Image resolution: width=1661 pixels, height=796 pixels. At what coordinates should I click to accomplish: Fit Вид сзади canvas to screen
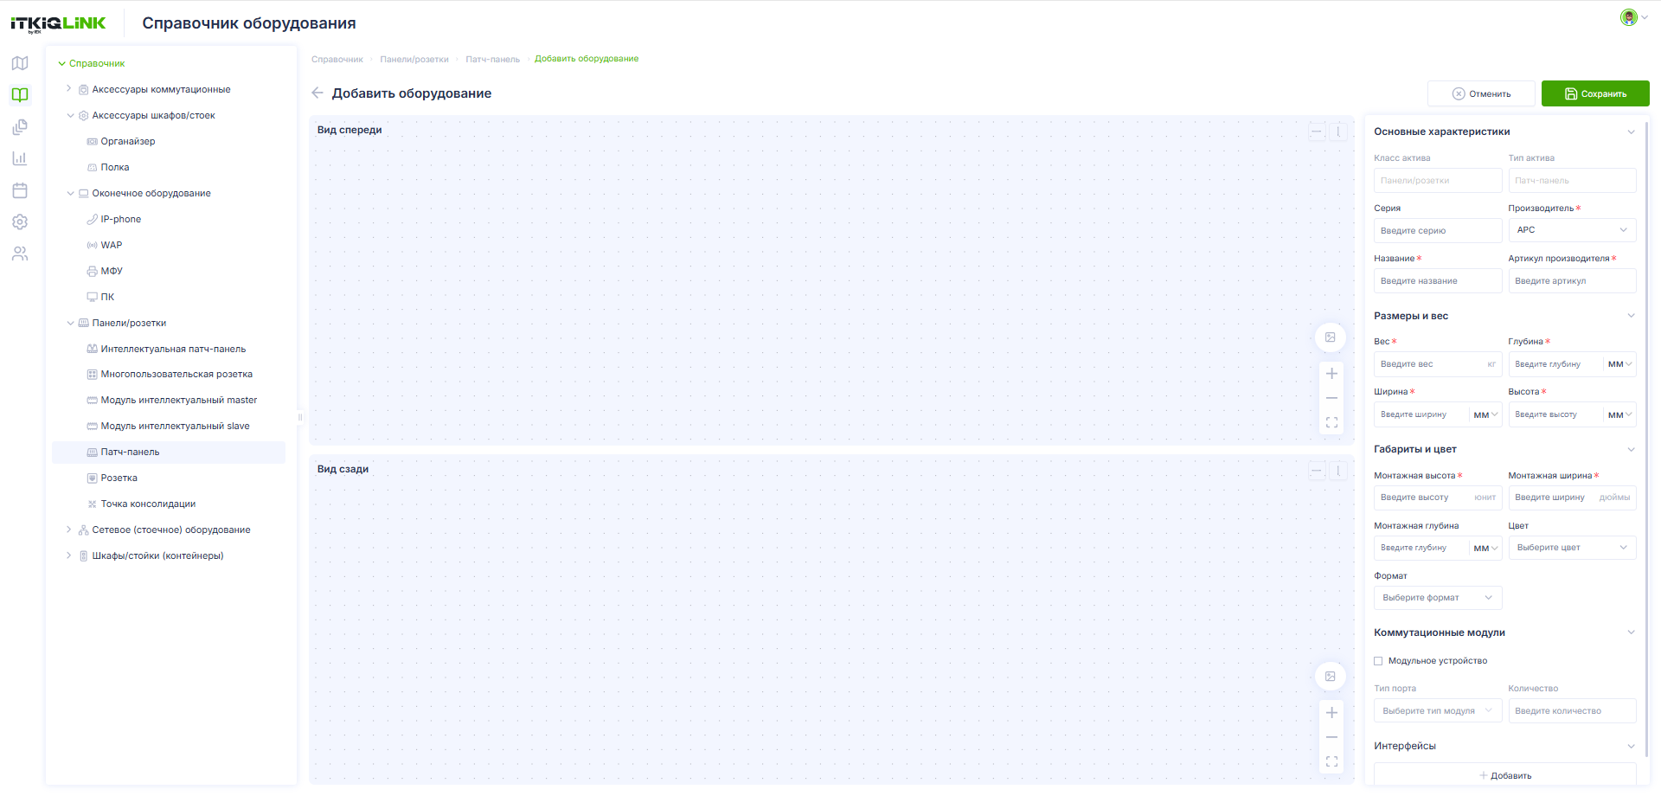(1332, 761)
